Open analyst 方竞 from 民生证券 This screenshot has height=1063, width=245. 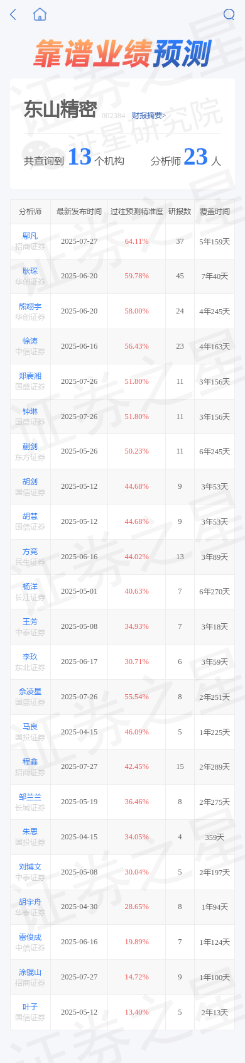coord(30,552)
